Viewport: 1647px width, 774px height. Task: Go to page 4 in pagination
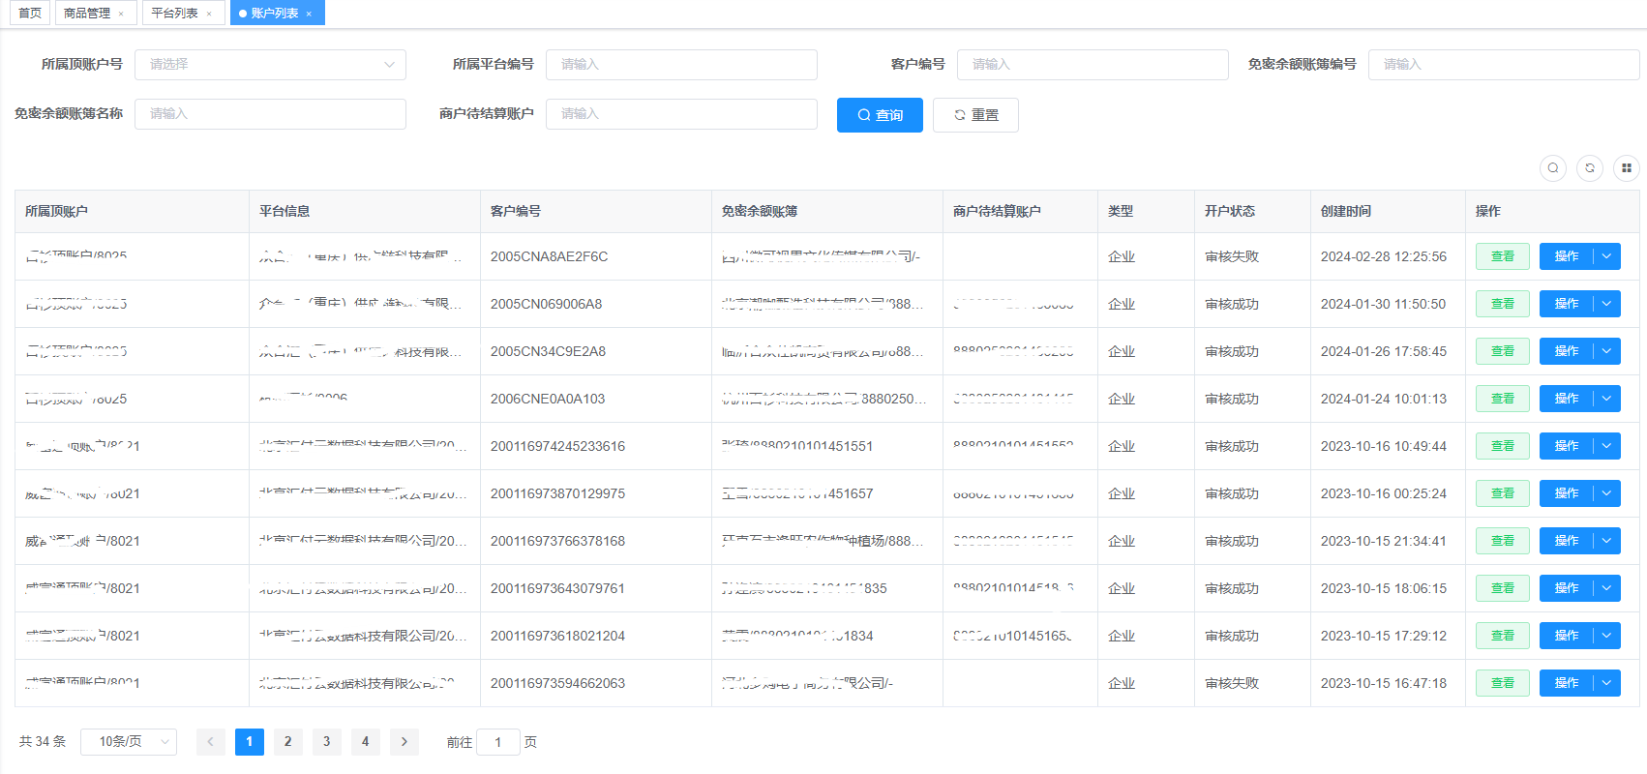(x=366, y=742)
